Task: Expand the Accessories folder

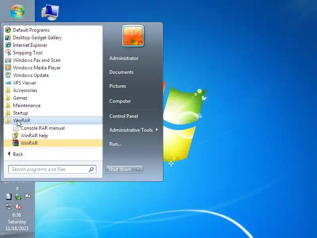Action: 53,90
